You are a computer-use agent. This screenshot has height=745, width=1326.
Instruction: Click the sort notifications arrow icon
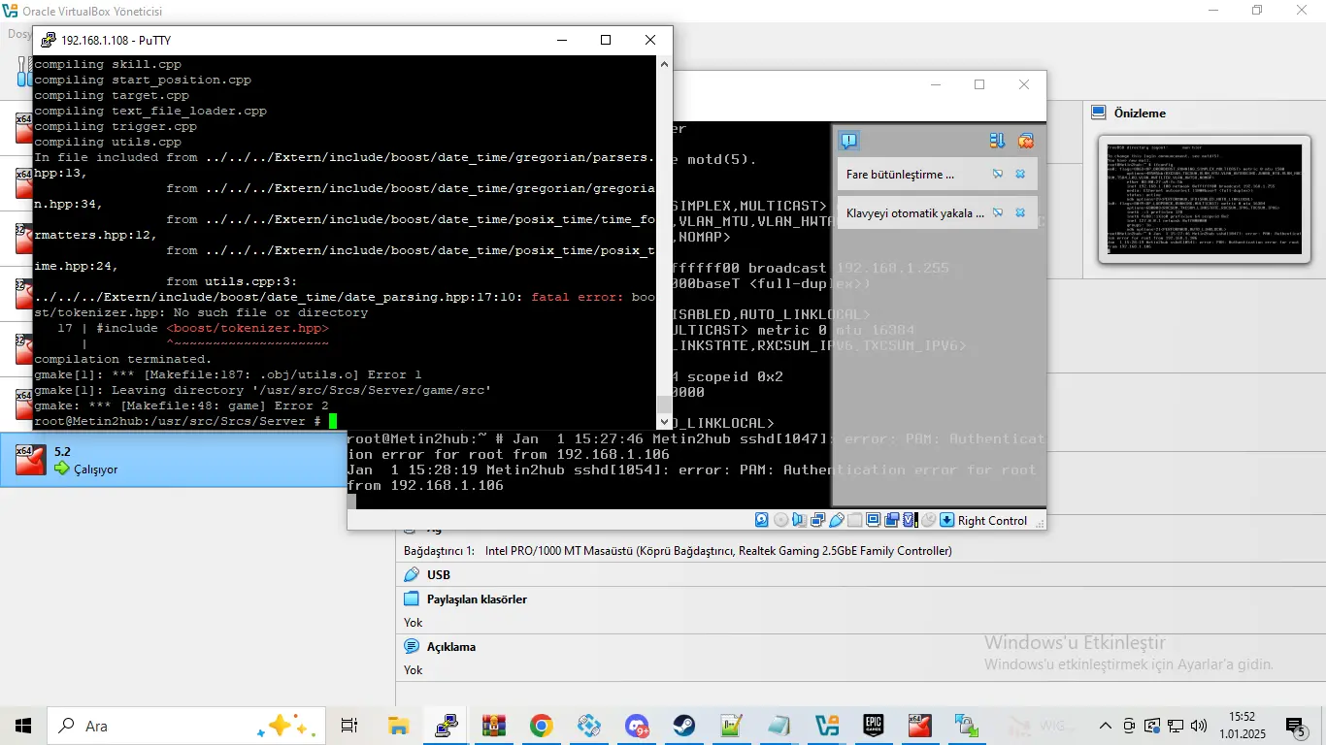tap(997, 142)
